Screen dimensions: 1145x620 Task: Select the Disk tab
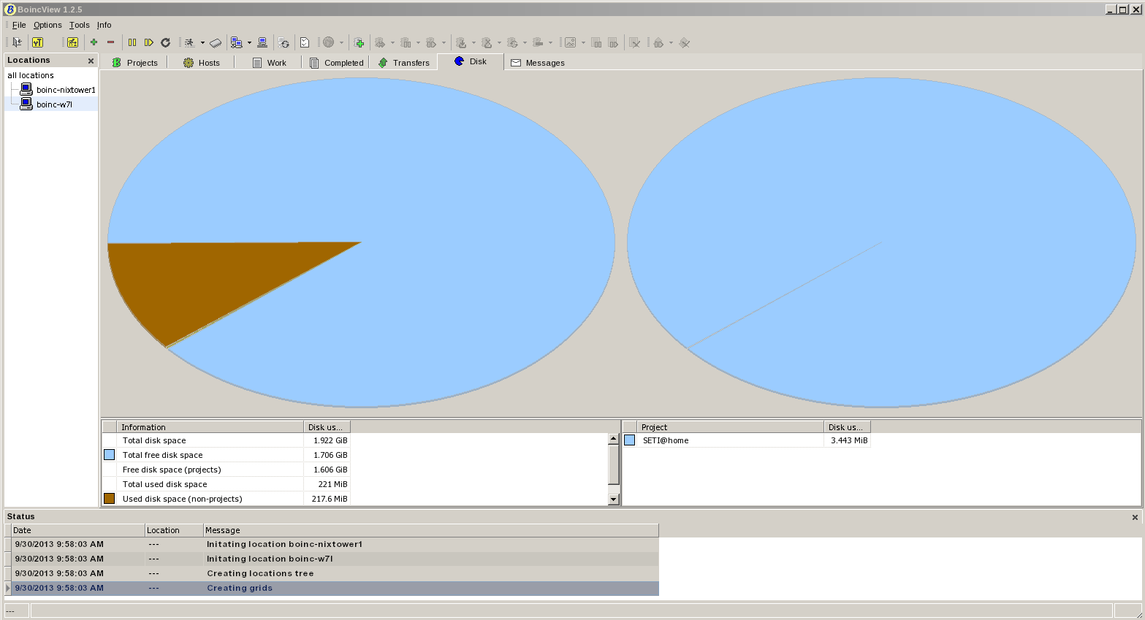(x=471, y=61)
